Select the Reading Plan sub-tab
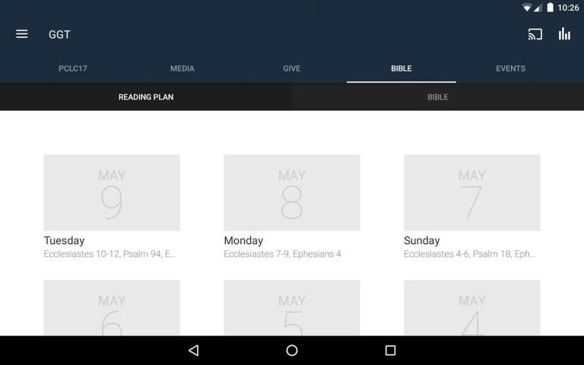584x365 pixels. coord(146,97)
